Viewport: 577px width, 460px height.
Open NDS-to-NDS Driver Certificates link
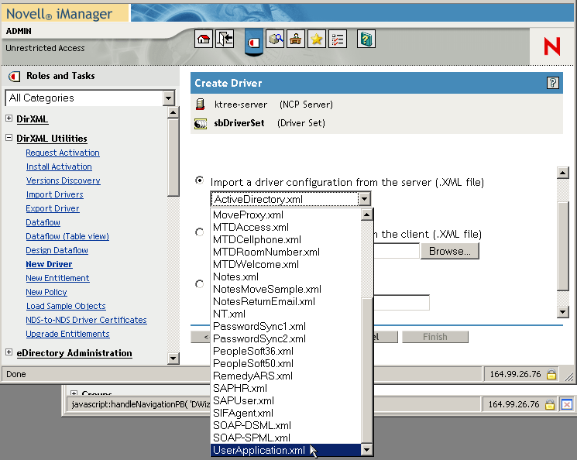(86, 320)
